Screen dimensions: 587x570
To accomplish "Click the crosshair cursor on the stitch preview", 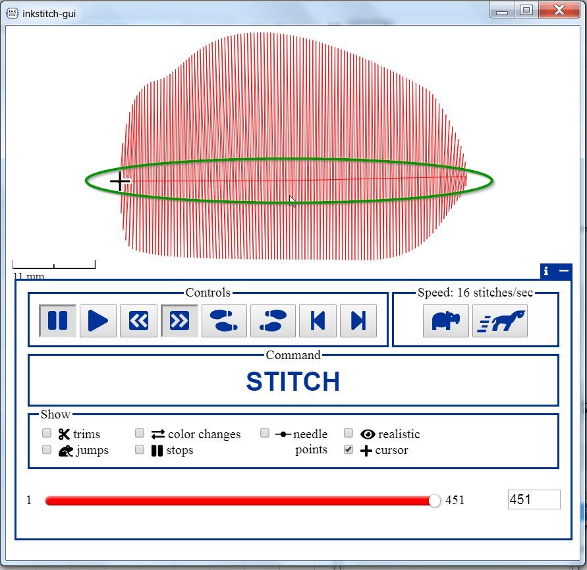I will [120, 182].
